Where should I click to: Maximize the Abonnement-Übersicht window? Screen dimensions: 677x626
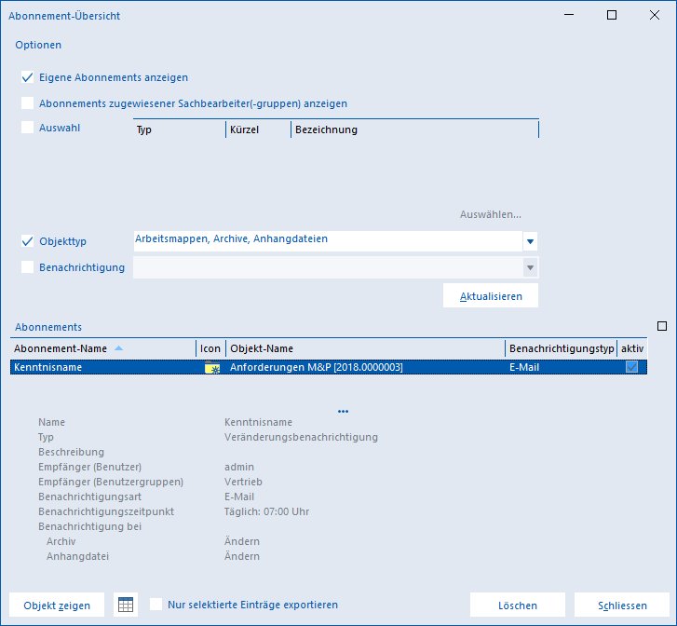(x=612, y=15)
